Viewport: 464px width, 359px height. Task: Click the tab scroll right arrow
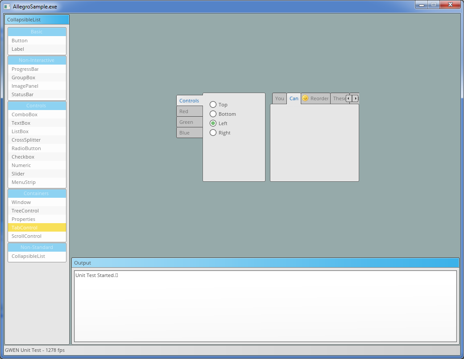tap(356, 98)
